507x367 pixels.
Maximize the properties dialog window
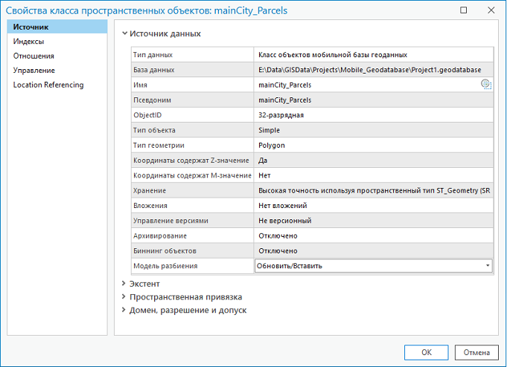[x=464, y=10]
